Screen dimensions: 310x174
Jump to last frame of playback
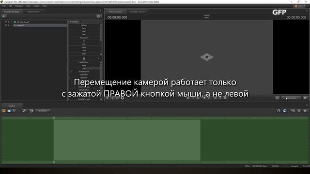(x=225, y=98)
